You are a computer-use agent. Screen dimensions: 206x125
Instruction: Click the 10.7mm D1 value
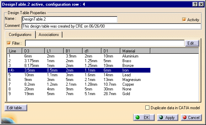[x=110, y=84]
